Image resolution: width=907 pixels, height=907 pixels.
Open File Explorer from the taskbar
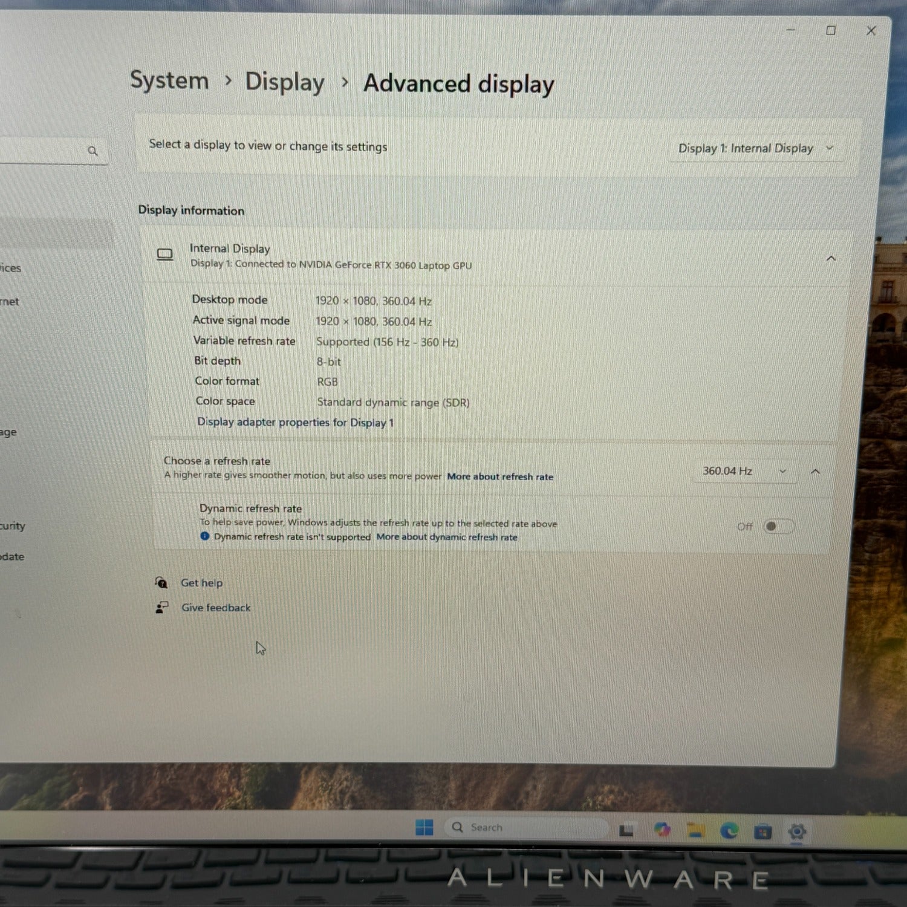pos(695,831)
